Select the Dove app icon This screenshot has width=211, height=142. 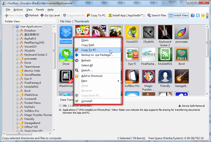[x=66, y=54]
